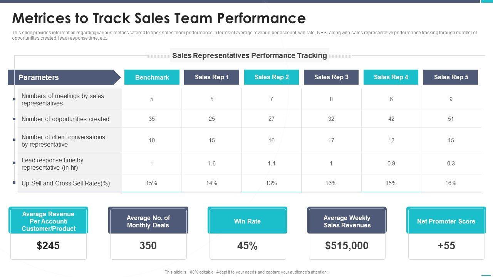
Task: Click the $515,000 value box
Action: (x=347, y=246)
